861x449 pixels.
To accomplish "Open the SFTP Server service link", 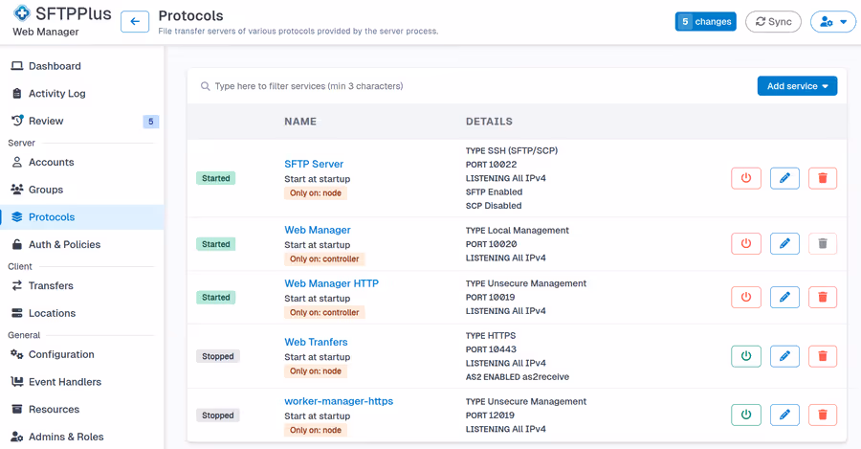I will point(314,164).
